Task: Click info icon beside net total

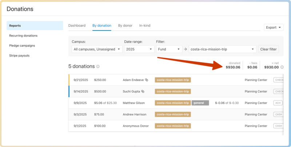Action: coord(282,67)
